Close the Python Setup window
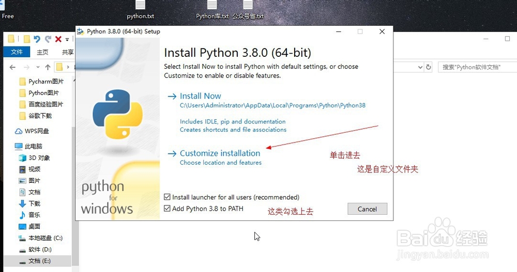The width and height of the screenshot is (517, 272). (x=382, y=31)
